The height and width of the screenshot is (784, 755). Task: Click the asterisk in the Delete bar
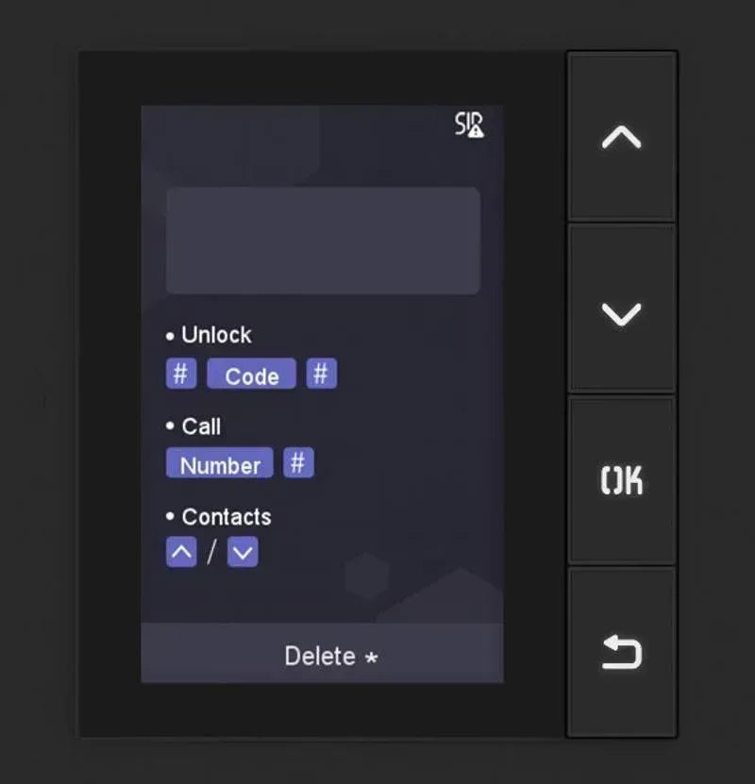[x=371, y=657]
